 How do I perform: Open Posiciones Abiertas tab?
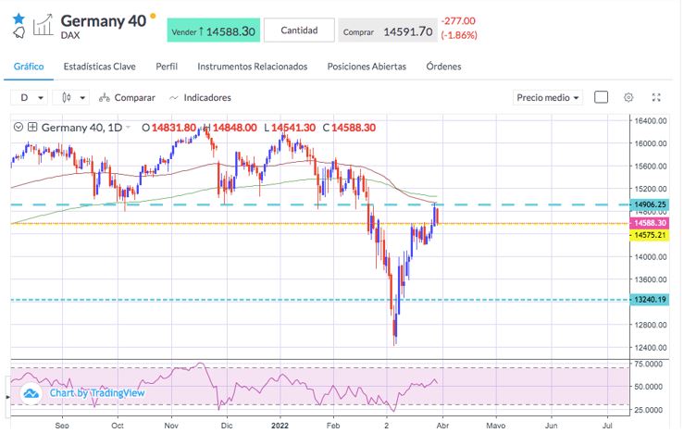tap(367, 67)
